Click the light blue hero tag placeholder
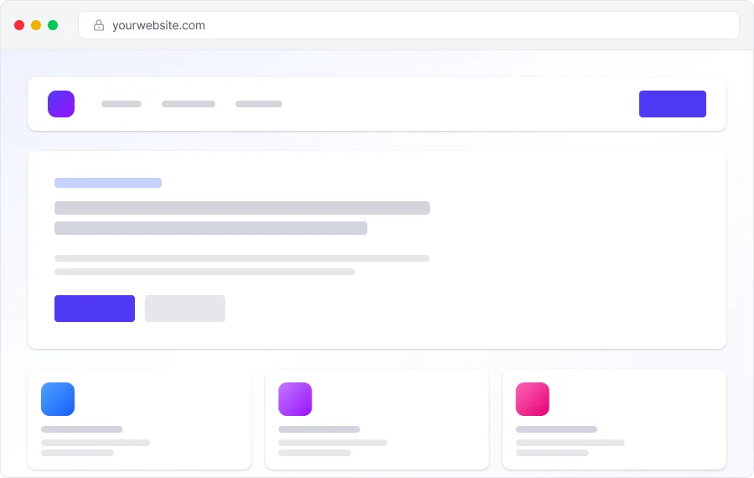Image resolution: width=754 pixels, height=478 pixels. coord(108,183)
